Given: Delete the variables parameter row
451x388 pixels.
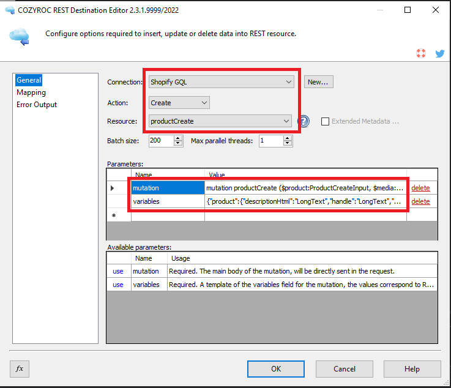Looking at the screenshot, I should (420, 201).
